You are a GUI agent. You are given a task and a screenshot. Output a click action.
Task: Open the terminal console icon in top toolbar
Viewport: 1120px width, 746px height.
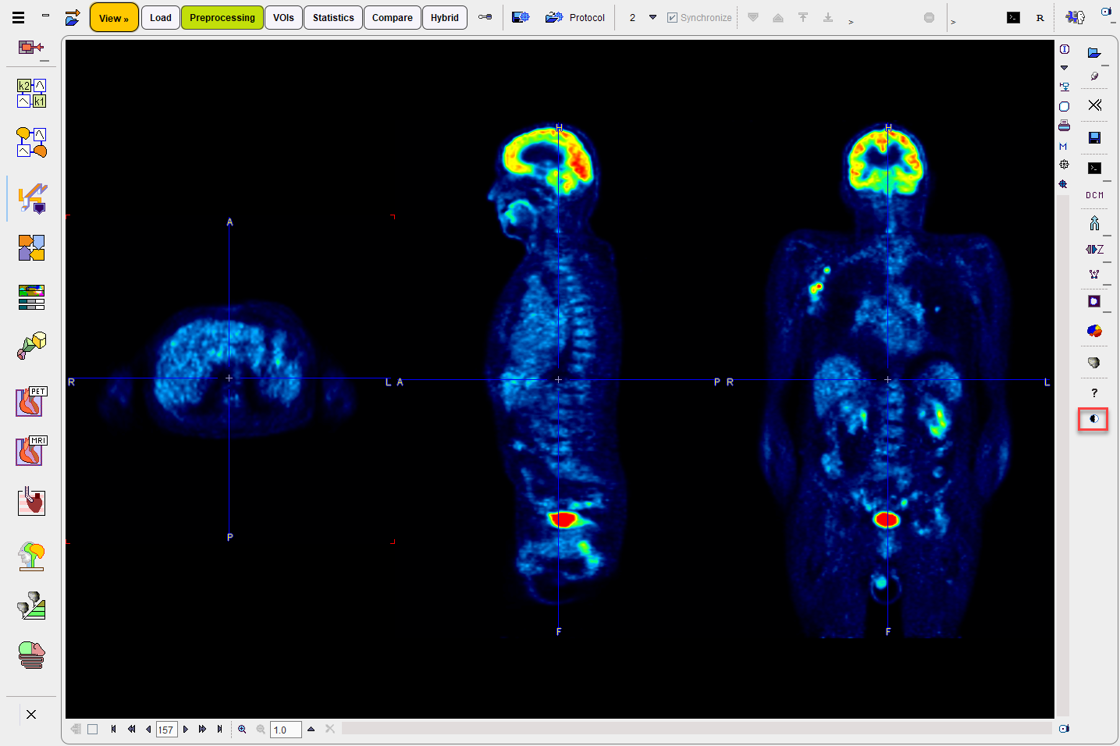point(1013,17)
